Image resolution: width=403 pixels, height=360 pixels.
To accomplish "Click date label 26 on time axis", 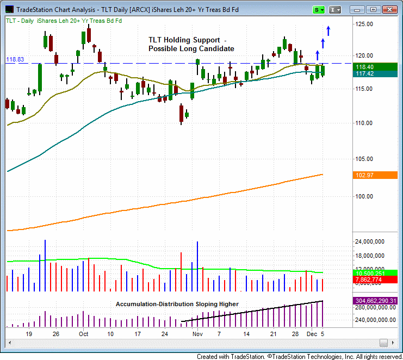I will pos(56,334).
